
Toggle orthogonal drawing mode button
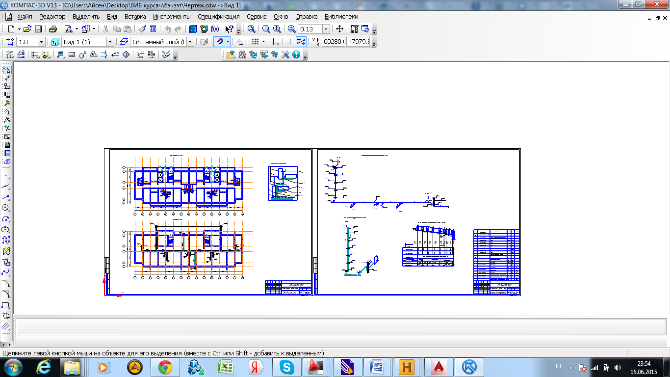pyautogui.click(x=290, y=42)
